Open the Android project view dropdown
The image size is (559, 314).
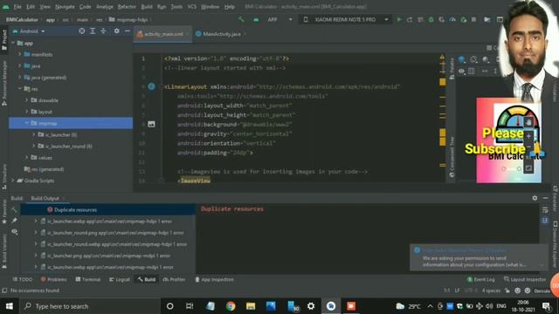(29, 31)
